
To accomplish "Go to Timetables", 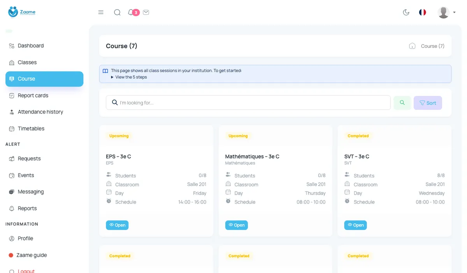I will (x=44, y=129).
